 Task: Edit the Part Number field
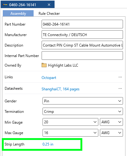pyautogui.click(x=82, y=24)
